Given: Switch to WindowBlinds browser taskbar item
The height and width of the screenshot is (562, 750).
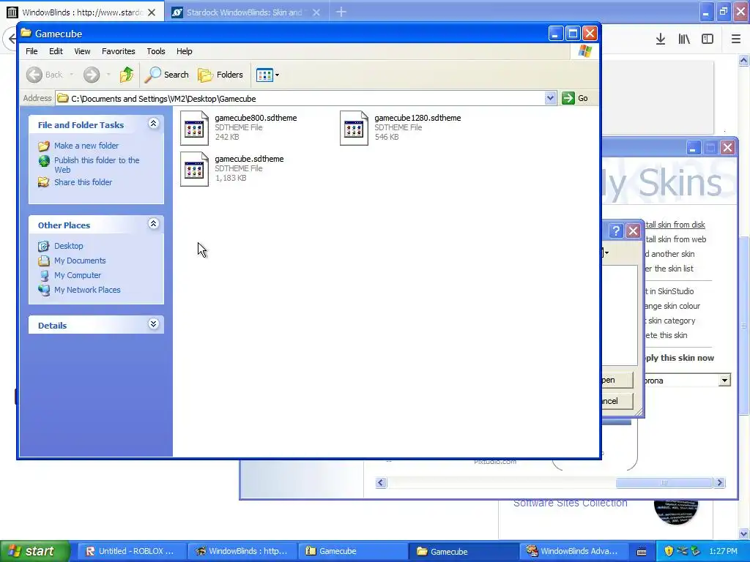Looking at the screenshot, I should [242, 551].
